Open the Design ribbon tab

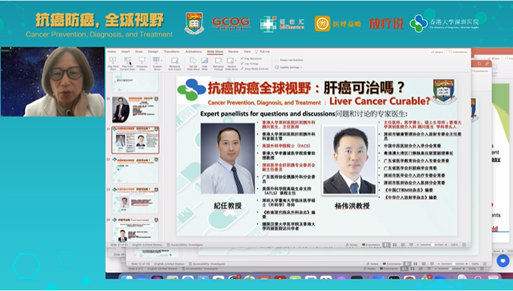pyautogui.click(x=153, y=51)
